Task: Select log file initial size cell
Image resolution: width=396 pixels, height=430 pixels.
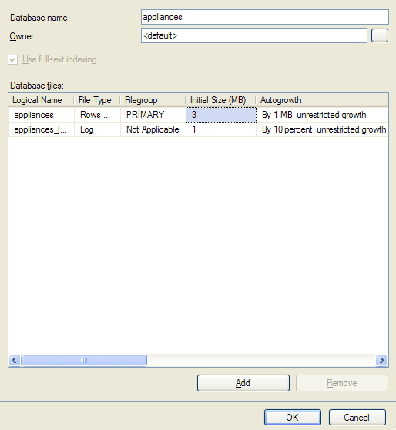Action: point(221,129)
